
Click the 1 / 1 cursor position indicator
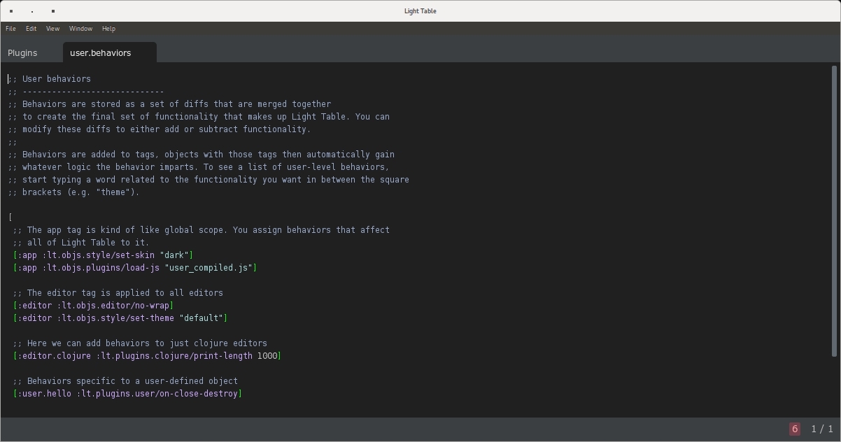coord(821,429)
